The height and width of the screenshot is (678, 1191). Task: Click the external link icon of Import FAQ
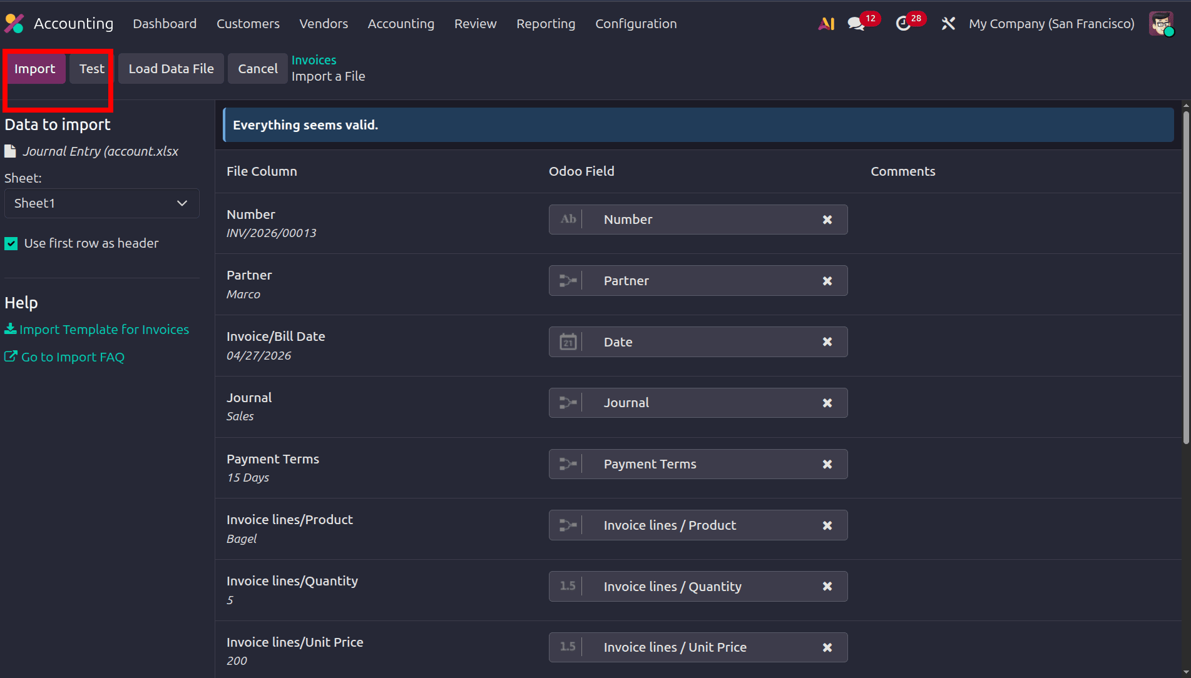tap(11, 356)
